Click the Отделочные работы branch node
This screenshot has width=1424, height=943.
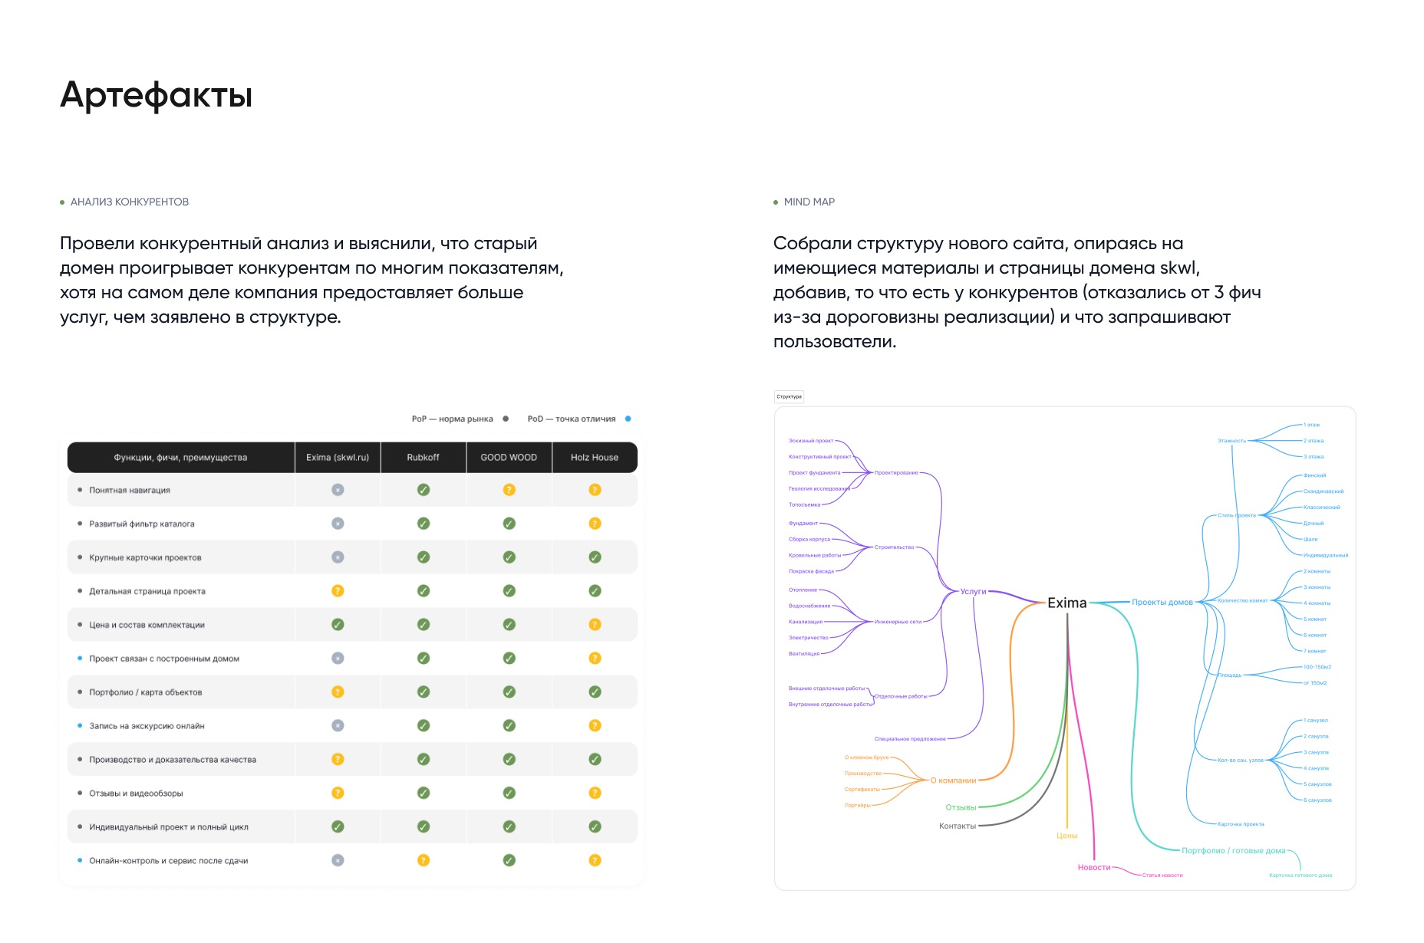pos(901,697)
